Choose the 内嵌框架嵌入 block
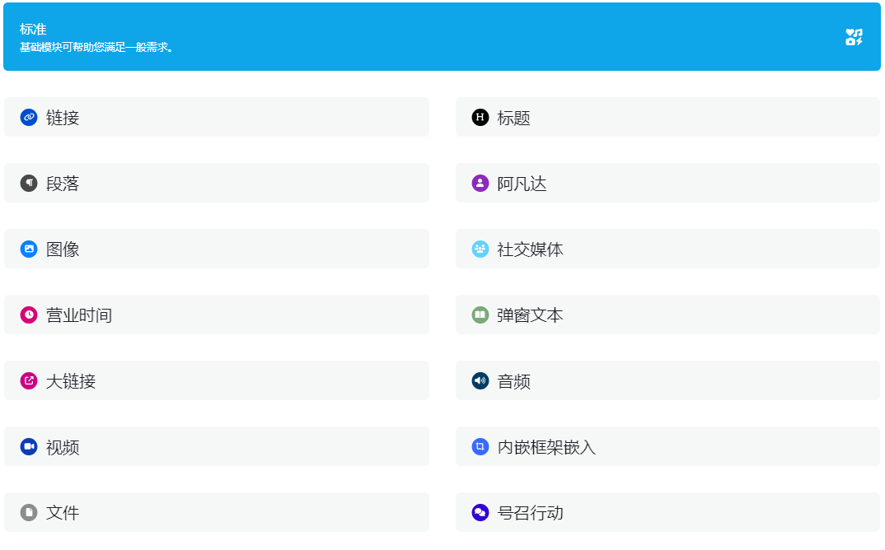885x550 pixels. (667, 447)
